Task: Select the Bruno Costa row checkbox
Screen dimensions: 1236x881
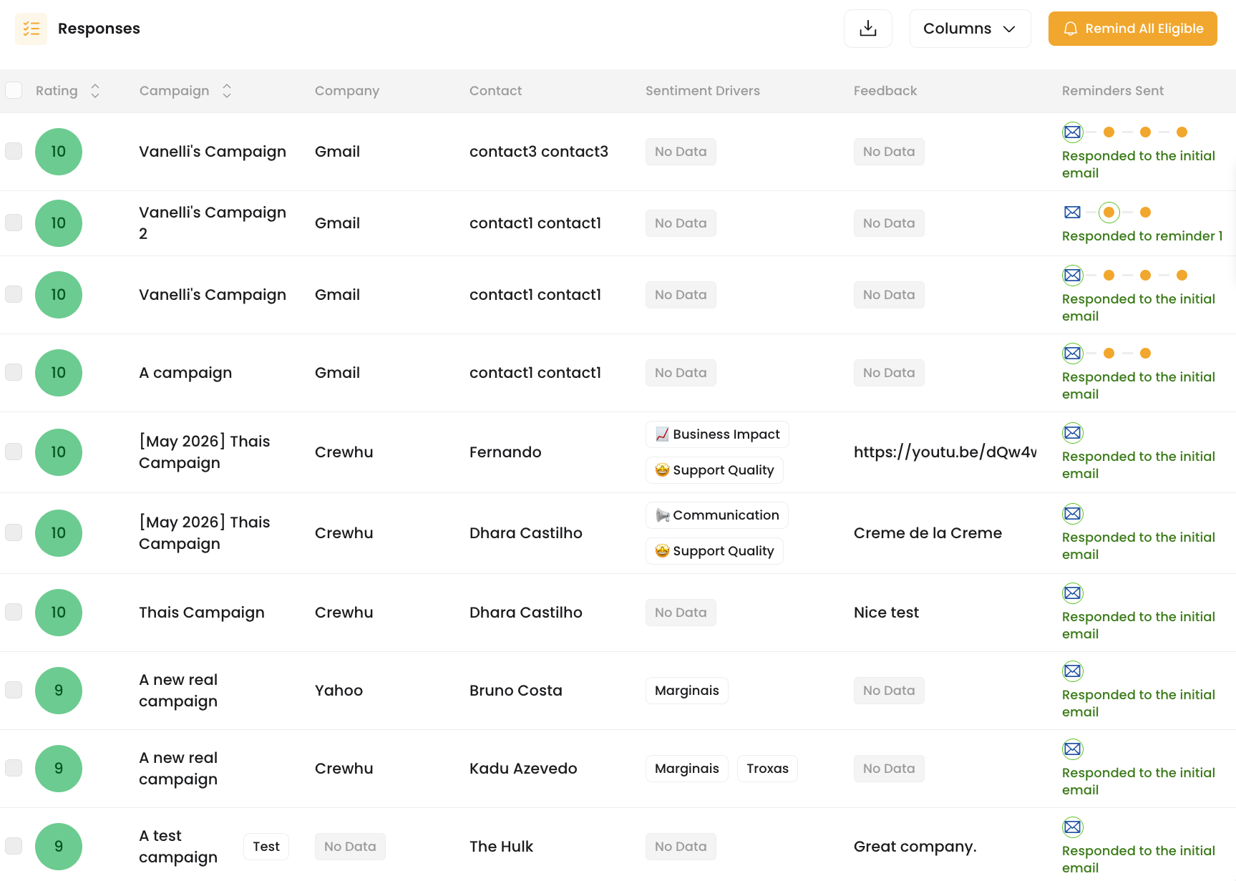Action: [x=14, y=690]
